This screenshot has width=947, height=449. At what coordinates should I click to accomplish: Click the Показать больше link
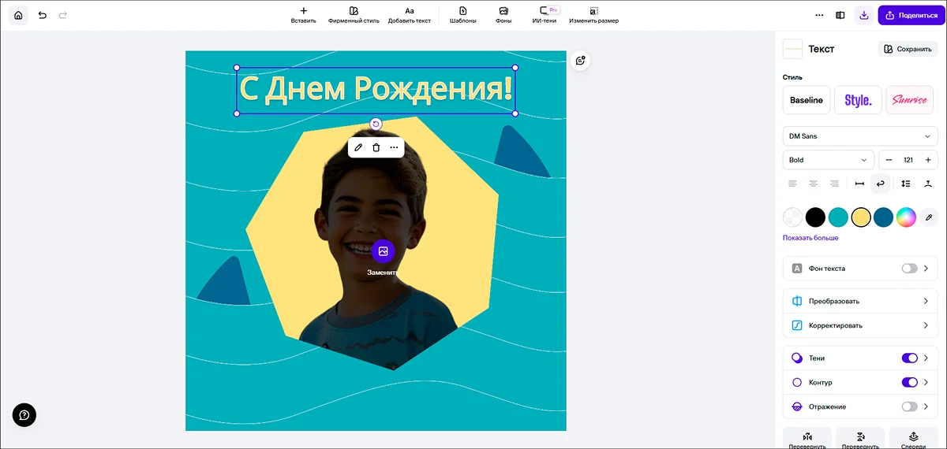[x=810, y=238]
